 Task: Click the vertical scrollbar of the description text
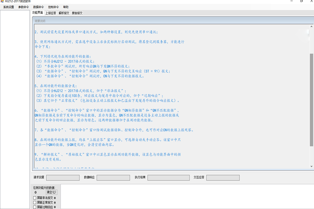point(312,98)
